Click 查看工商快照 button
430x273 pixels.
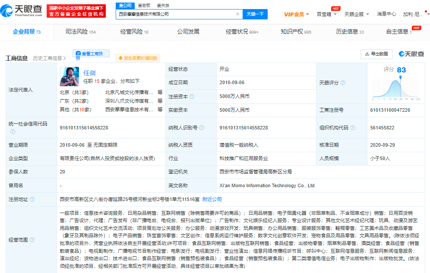(91, 53)
